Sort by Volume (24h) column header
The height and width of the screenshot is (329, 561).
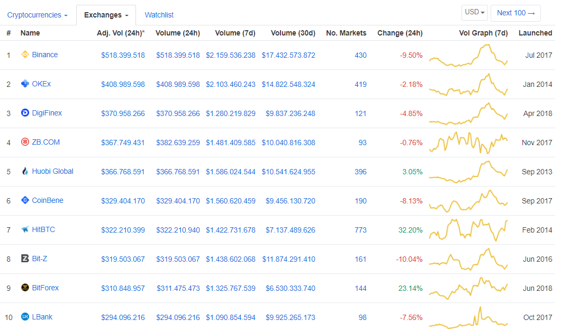coord(177,33)
